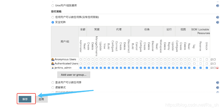Check SCM Tag for Authenticated Users

pos(194,64)
